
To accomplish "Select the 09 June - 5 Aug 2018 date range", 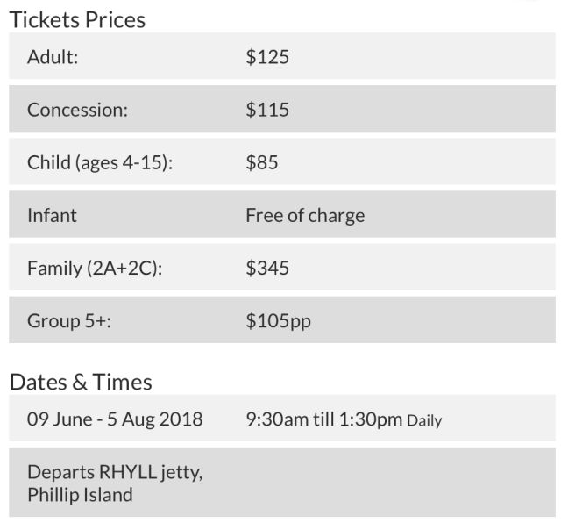I will [x=115, y=419].
